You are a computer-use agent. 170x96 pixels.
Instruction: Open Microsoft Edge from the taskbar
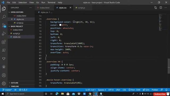click(x=57, y=94)
